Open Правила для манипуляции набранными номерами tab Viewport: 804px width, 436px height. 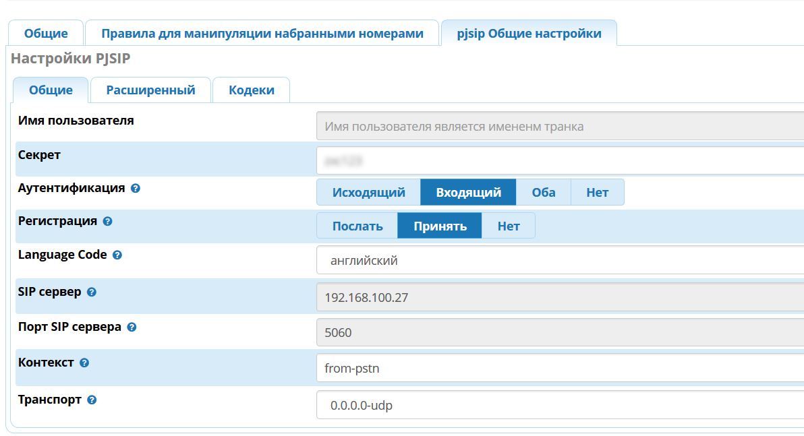[262, 34]
